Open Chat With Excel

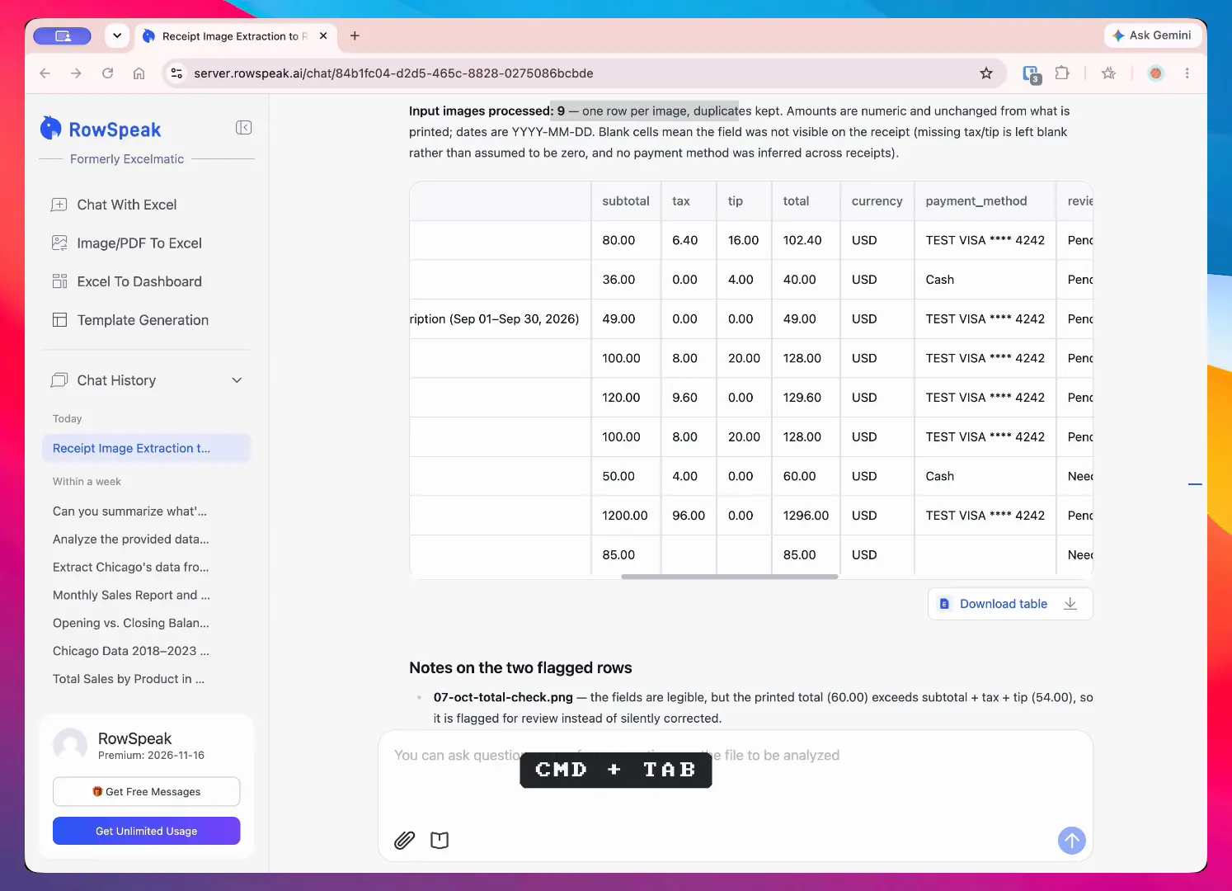(x=127, y=205)
